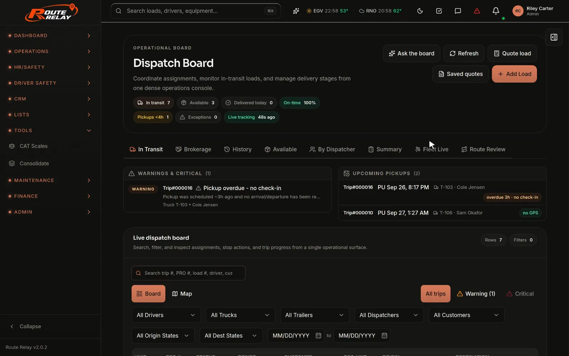Click the Warnings & Critical triangle icon
This screenshot has width=569, height=356.
[x=132, y=173]
